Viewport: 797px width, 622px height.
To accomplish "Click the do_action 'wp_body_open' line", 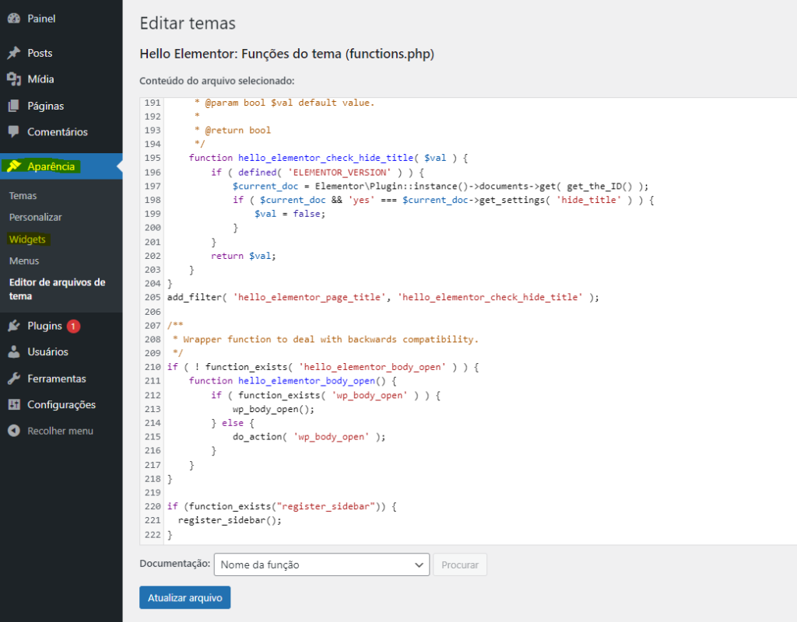I will [x=309, y=437].
